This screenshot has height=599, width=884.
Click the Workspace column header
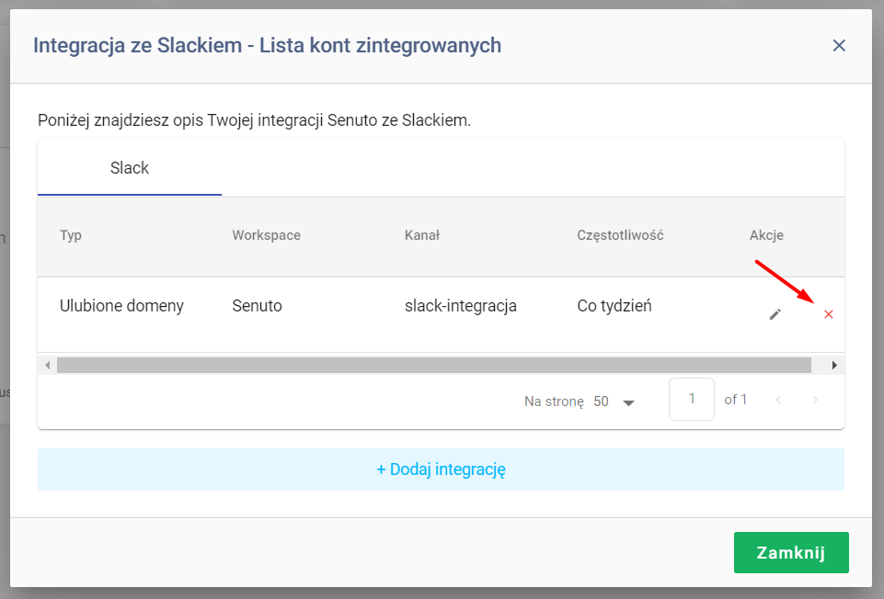(x=266, y=235)
